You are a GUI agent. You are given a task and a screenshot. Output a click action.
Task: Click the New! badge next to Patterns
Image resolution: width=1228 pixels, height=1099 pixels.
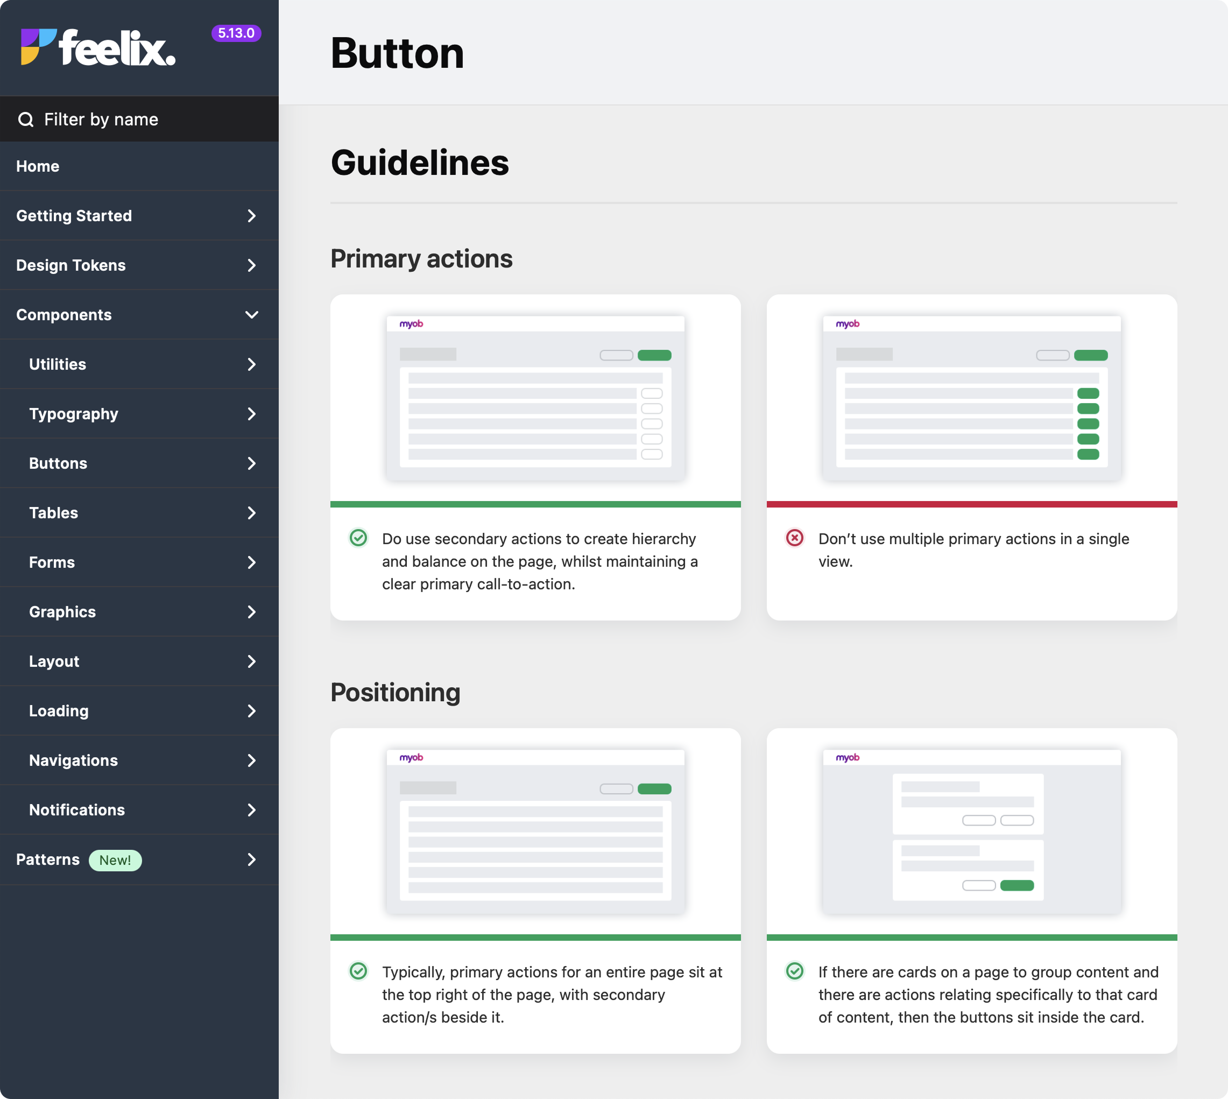click(x=115, y=860)
